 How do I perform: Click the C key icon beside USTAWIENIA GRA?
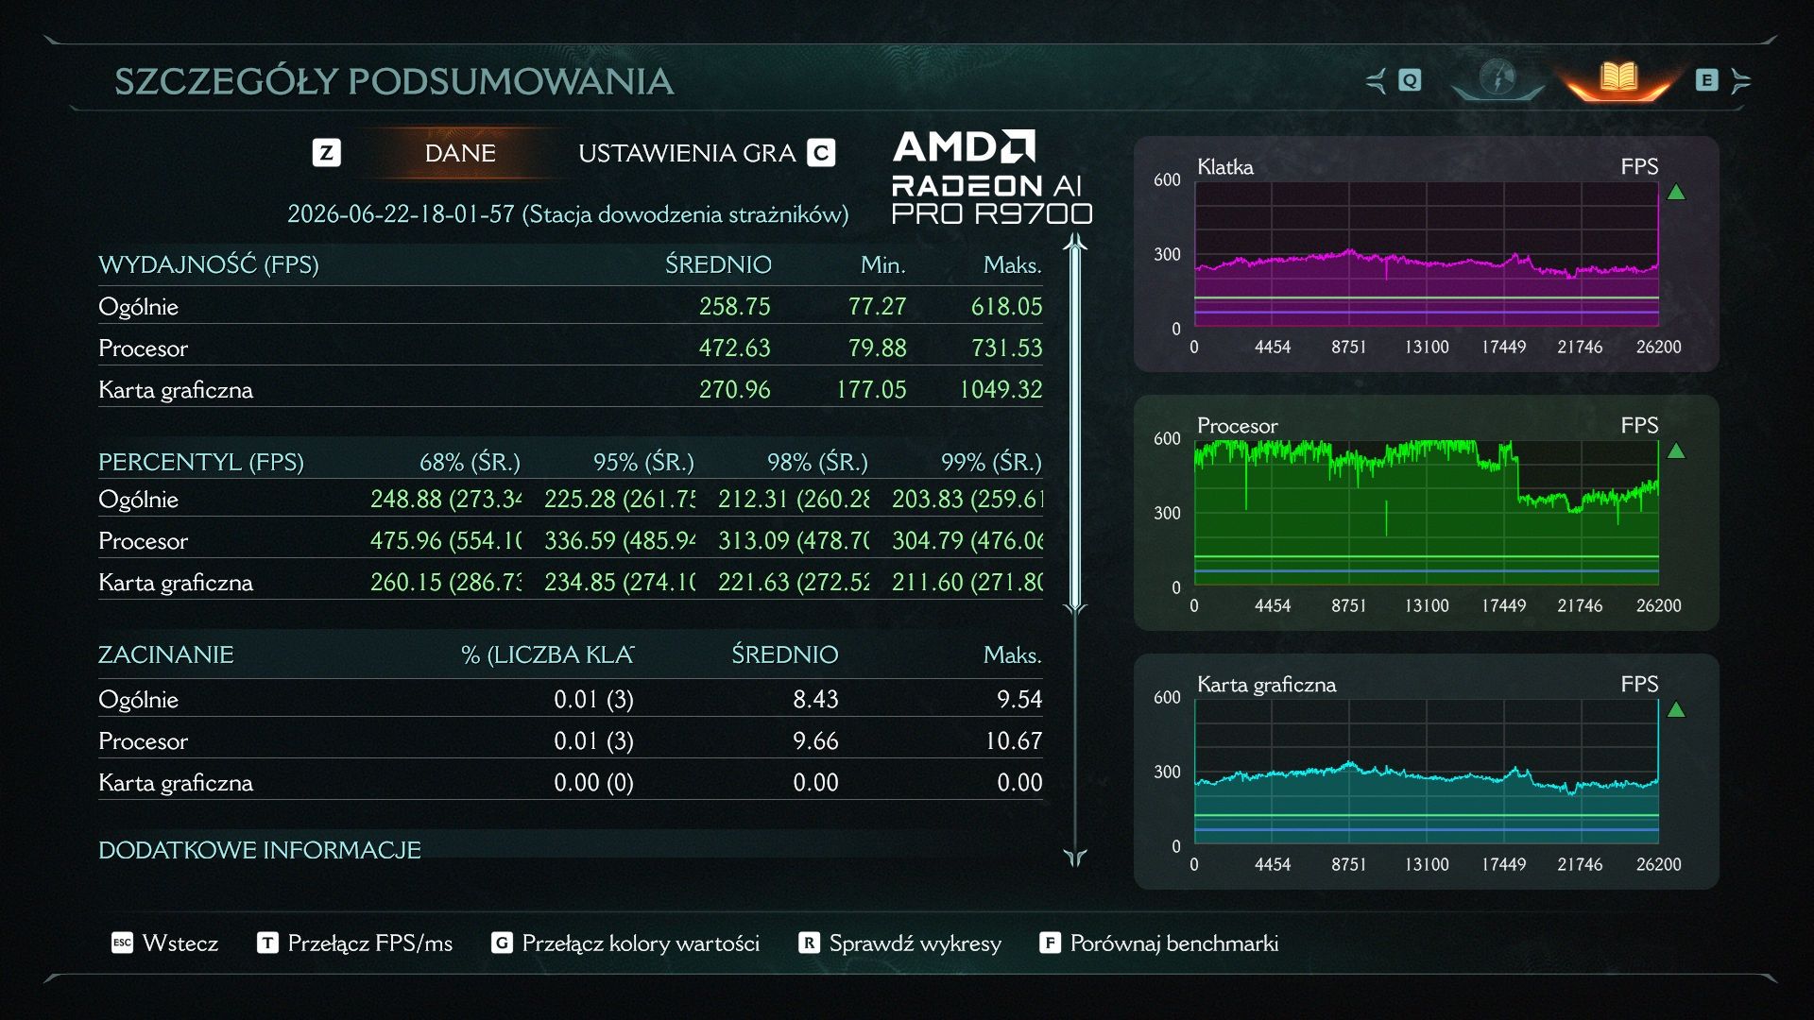(x=821, y=153)
